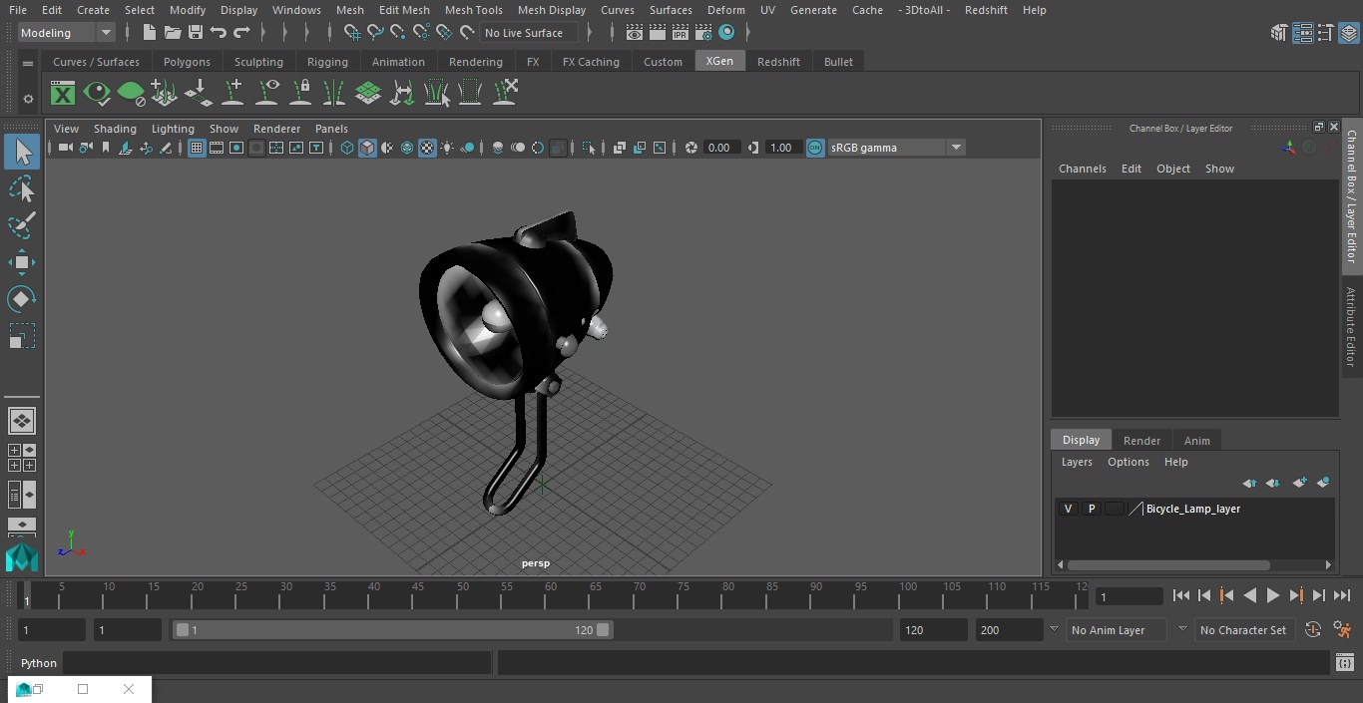1363x703 pixels.
Task: Click layer editor horizontal scrollbar
Action: point(1167,564)
